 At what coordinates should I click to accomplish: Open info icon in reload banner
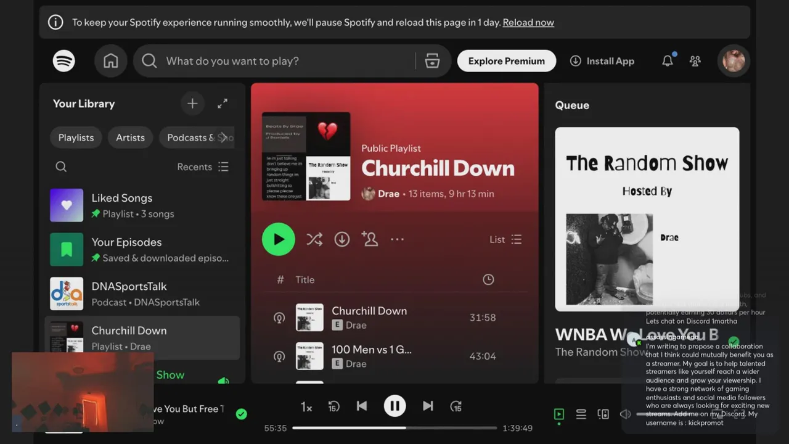pyautogui.click(x=55, y=22)
